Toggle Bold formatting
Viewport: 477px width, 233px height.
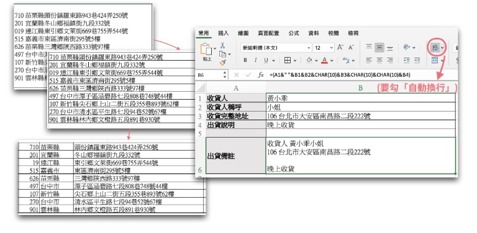[245, 60]
